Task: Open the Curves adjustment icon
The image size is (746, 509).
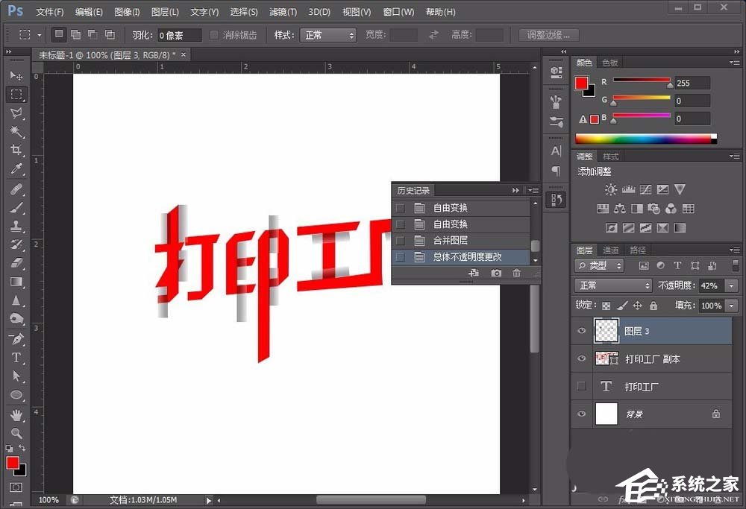Action: pyautogui.click(x=645, y=189)
